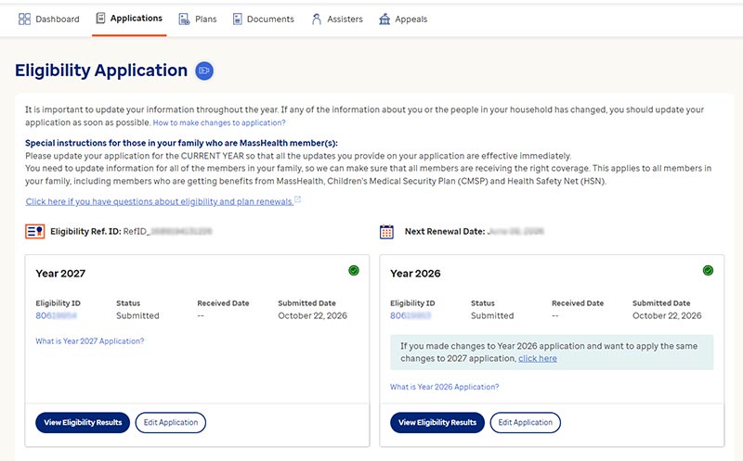
Task: Click the 'Next Renewal Date:' label
Action: (445, 232)
